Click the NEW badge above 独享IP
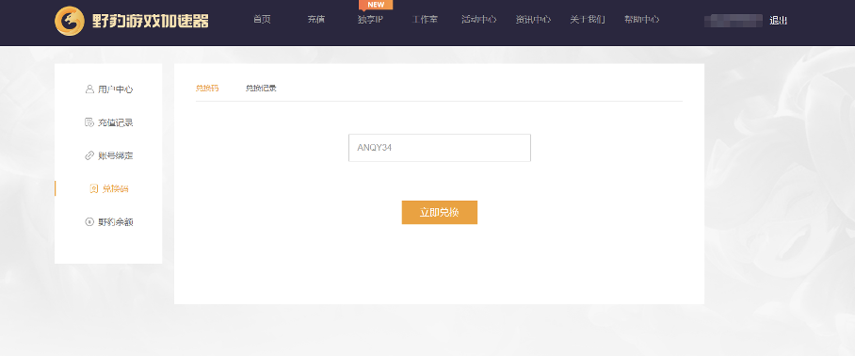Screen dimensions: 855x356 pyautogui.click(x=376, y=5)
